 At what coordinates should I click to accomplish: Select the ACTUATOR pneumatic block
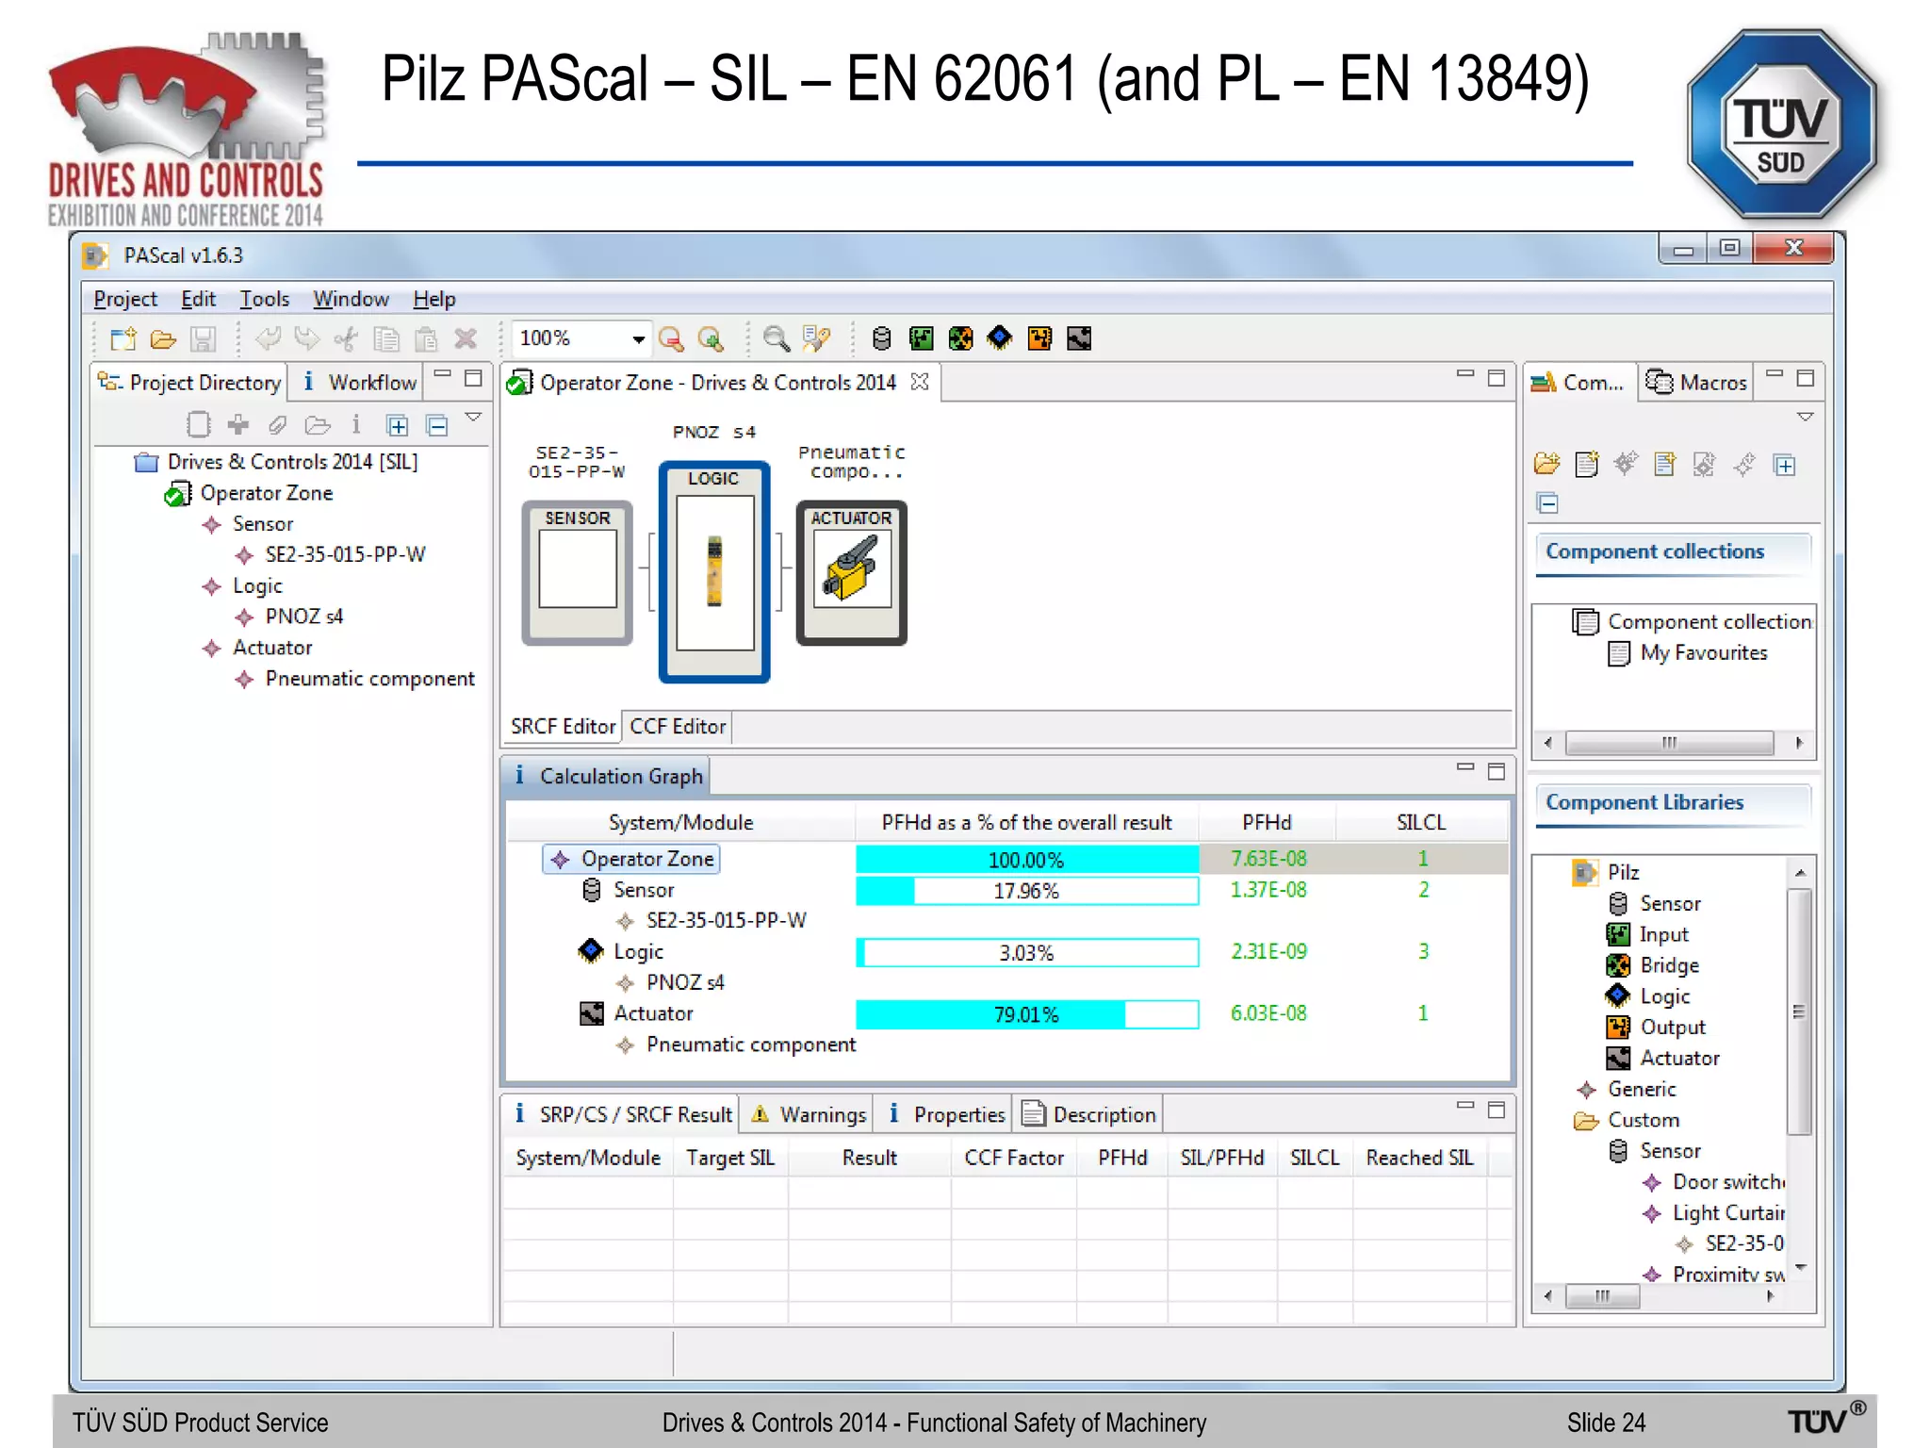pyautogui.click(x=851, y=572)
